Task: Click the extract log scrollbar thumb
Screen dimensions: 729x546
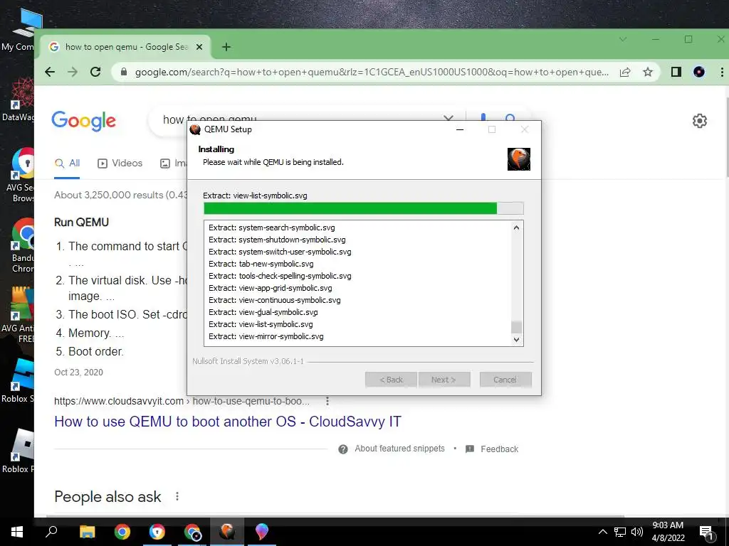Action: click(x=516, y=327)
